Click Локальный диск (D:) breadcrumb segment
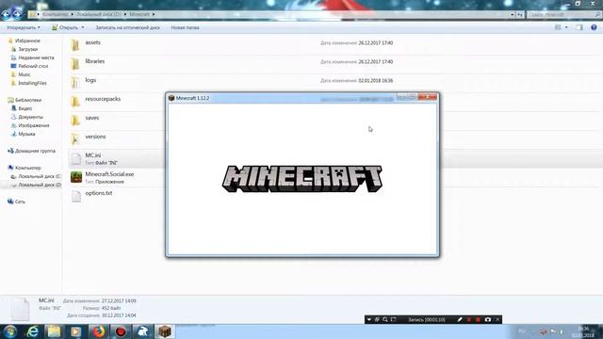This screenshot has width=603, height=339. tap(98, 14)
